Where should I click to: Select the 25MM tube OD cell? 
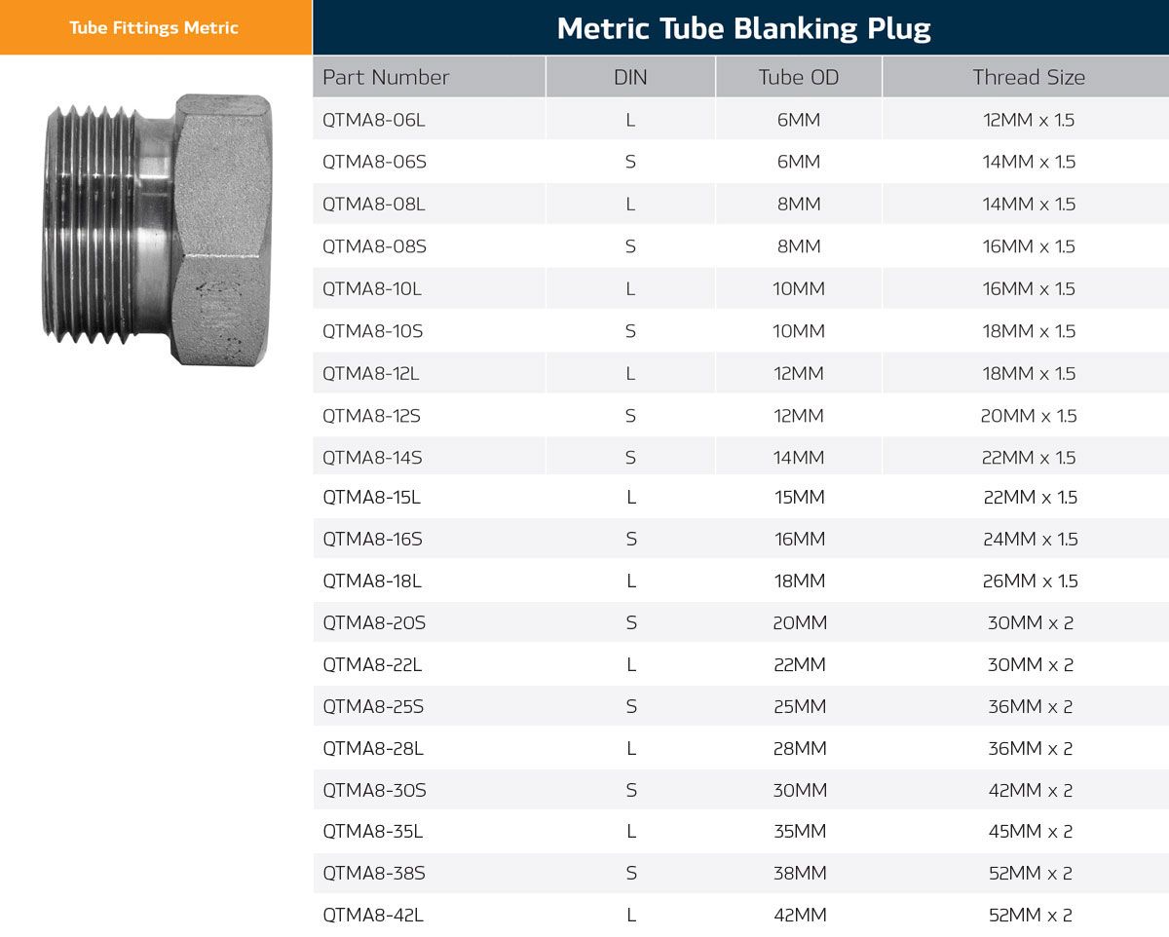[799, 707]
